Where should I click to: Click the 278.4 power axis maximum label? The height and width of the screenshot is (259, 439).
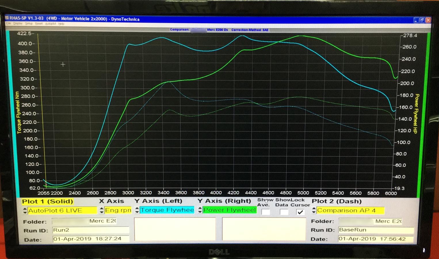[410, 36]
